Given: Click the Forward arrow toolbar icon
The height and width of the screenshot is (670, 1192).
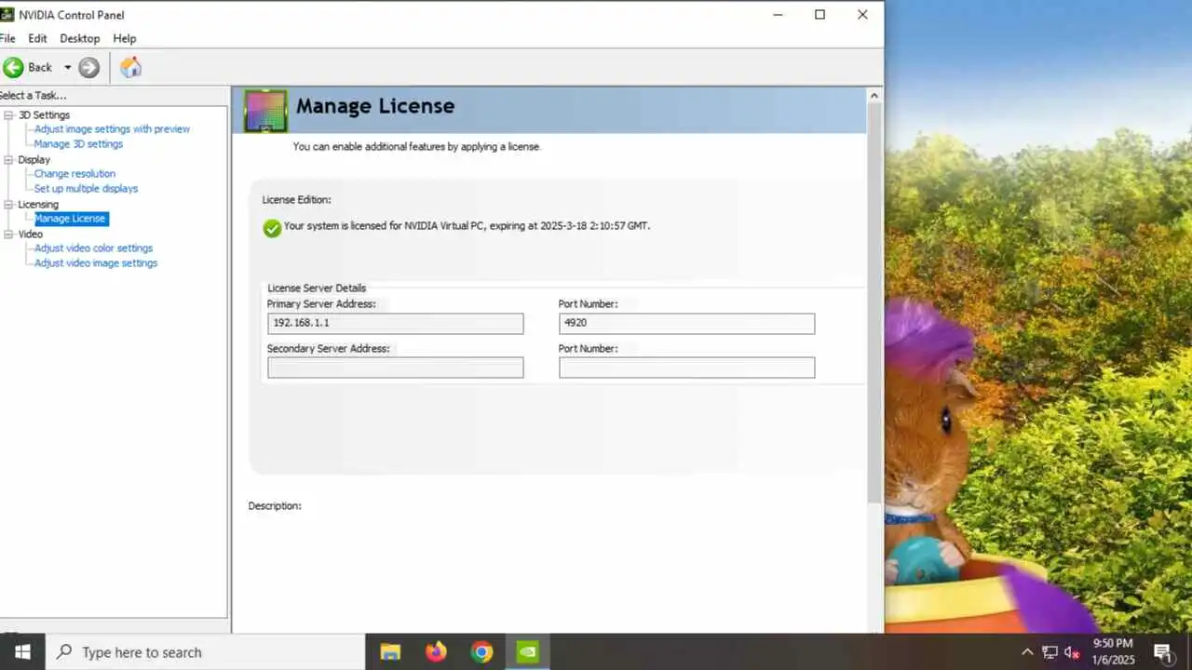Looking at the screenshot, I should pos(88,67).
